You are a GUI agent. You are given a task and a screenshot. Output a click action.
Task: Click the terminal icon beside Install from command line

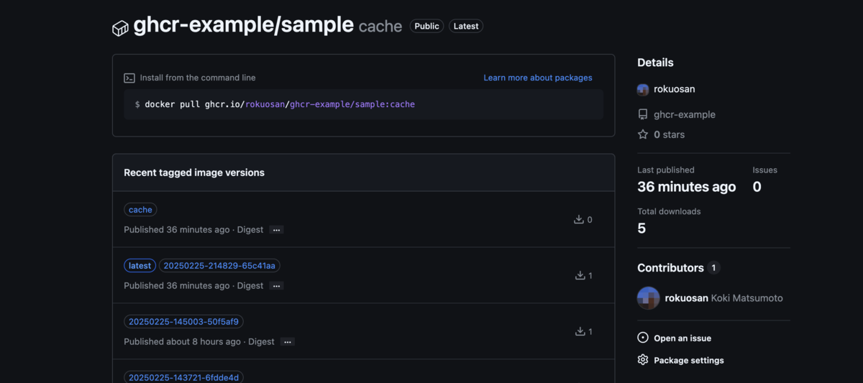click(x=129, y=78)
